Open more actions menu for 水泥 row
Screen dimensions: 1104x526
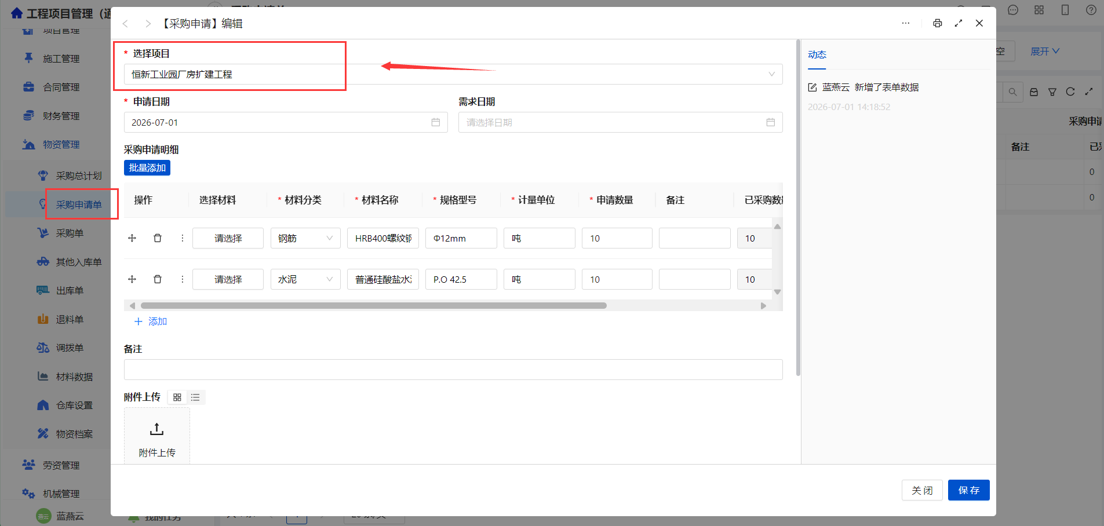pos(183,279)
